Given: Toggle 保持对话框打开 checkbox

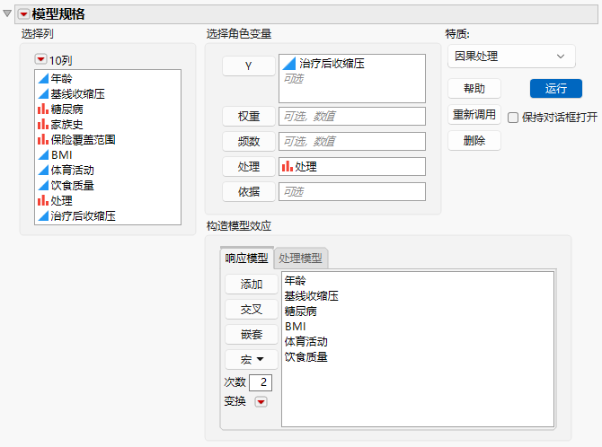Looking at the screenshot, I should click(x=513, y=118).
